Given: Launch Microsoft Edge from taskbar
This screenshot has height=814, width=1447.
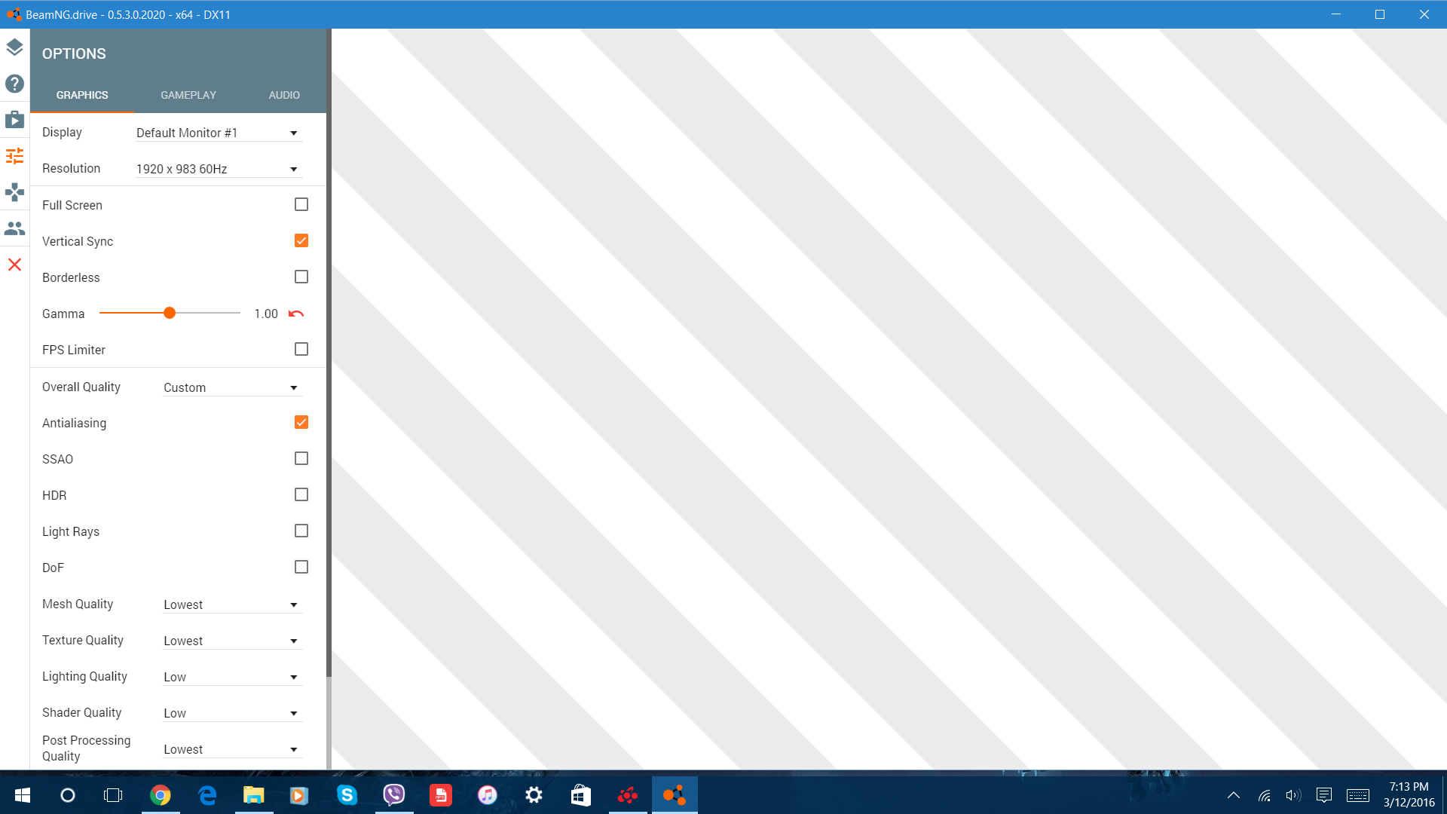Looking at the screenshot, I should tap(207, 795).
